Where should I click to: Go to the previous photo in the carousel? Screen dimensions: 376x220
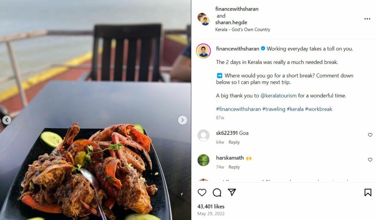7,120
